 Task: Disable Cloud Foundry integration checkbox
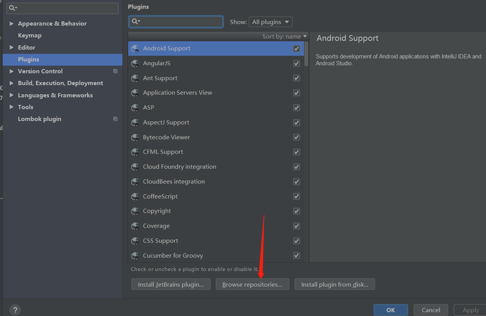296,167
